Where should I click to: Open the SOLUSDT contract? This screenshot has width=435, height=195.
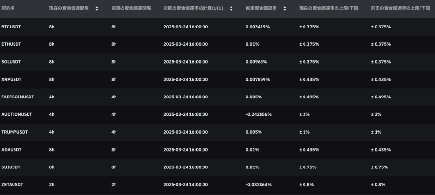click(x=11, y=62)
